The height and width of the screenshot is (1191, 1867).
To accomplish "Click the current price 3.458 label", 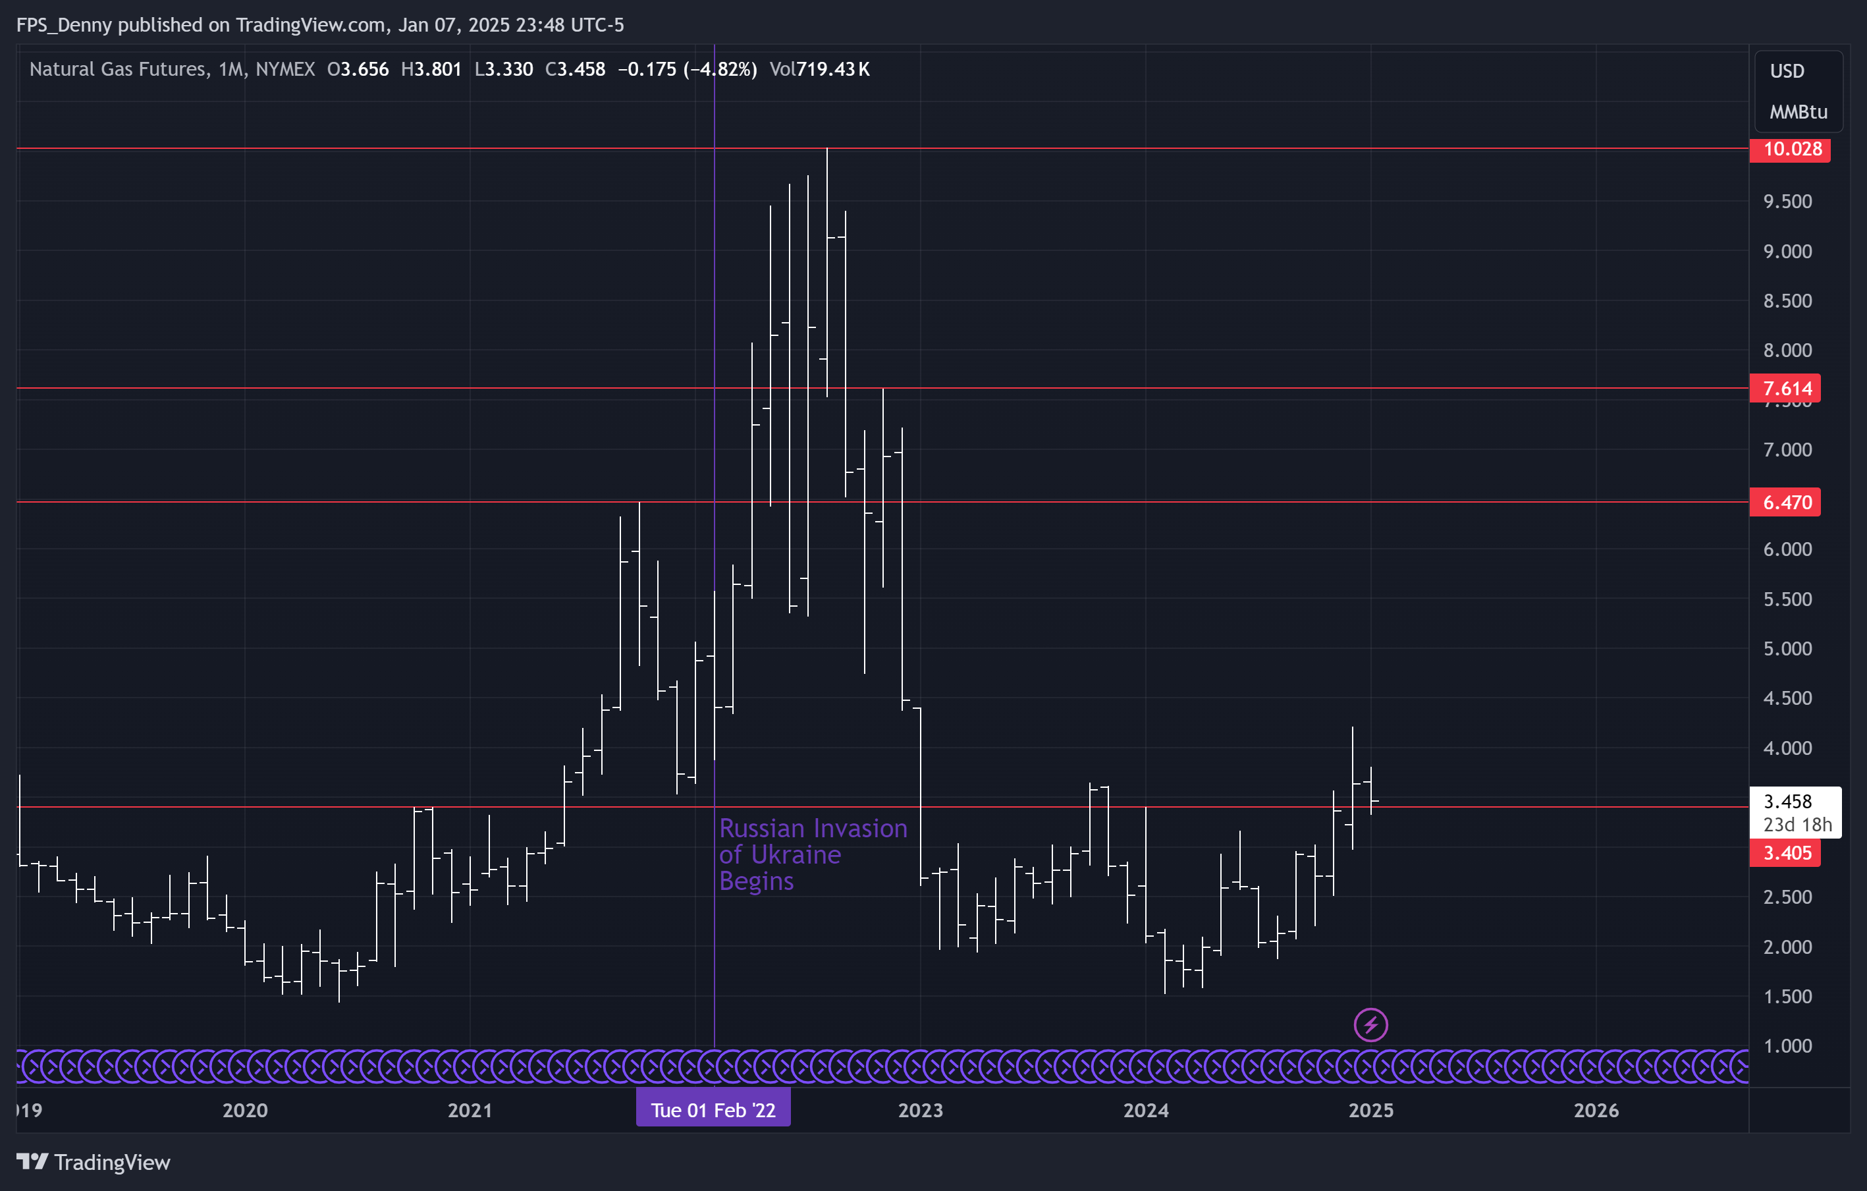I will coord(1788,801).
